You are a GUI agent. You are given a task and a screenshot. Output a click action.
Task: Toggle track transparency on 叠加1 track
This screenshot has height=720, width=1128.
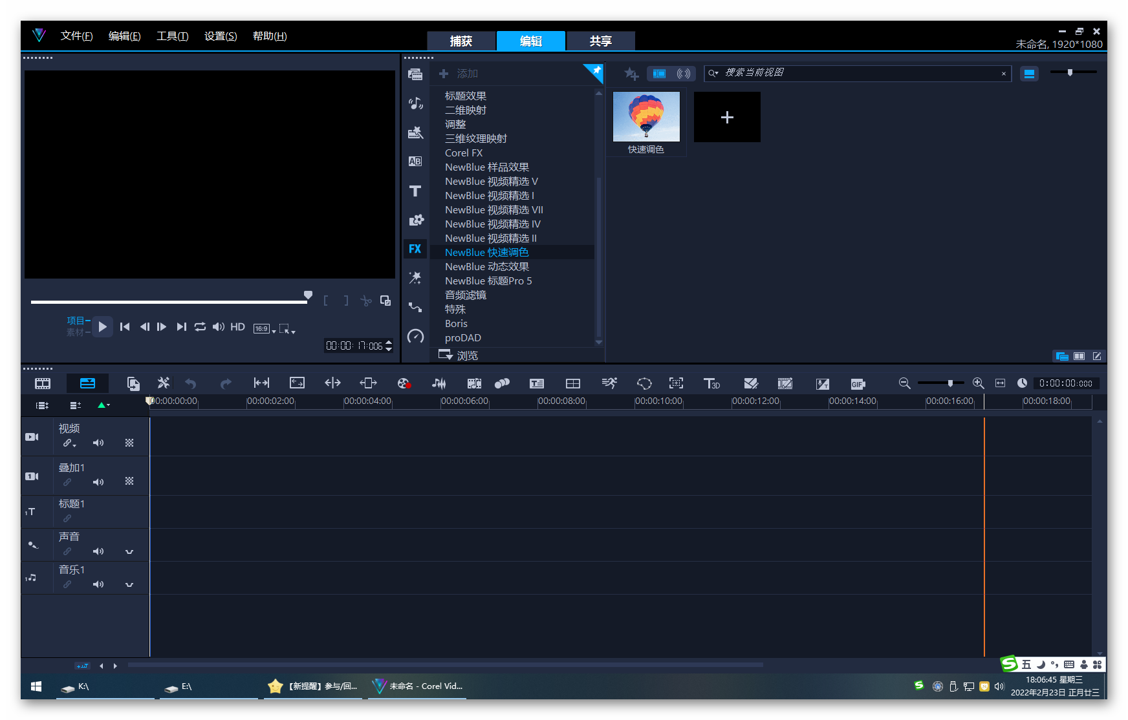point(129,482)
